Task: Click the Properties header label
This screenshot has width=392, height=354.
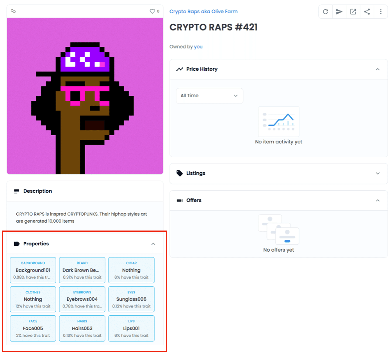Action: (x=36, y=244)
